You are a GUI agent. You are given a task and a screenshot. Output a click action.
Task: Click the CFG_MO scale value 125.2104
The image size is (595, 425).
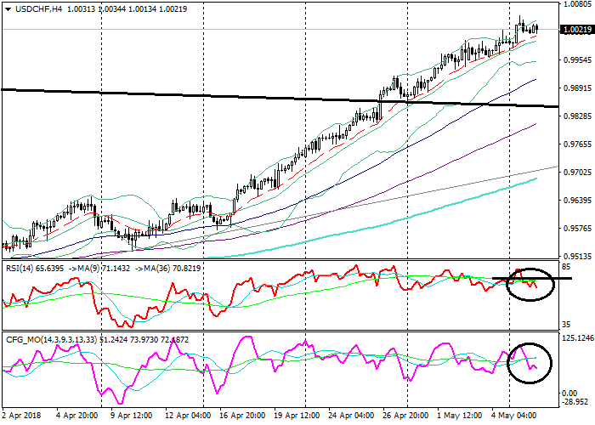577,337
